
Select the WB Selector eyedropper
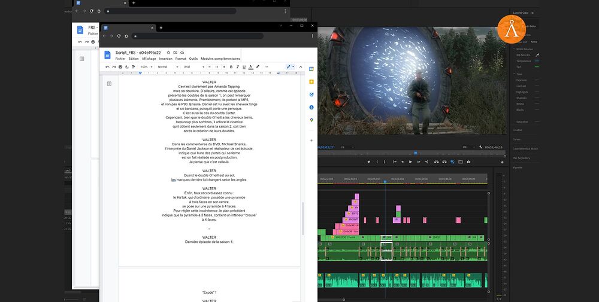(x=537, y=54)
